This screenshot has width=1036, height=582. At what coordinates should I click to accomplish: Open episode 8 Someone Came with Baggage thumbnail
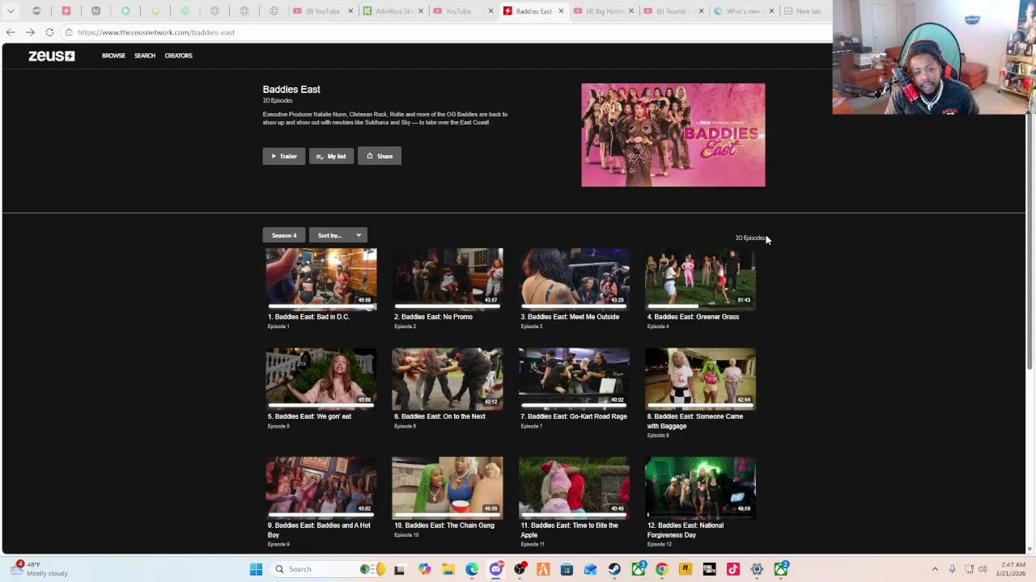[700, 379]
